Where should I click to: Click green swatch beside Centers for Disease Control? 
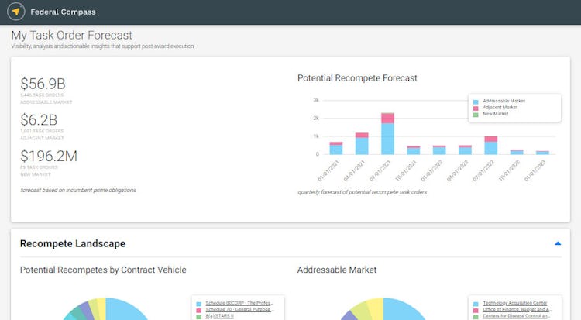click(x=476, y=317)
